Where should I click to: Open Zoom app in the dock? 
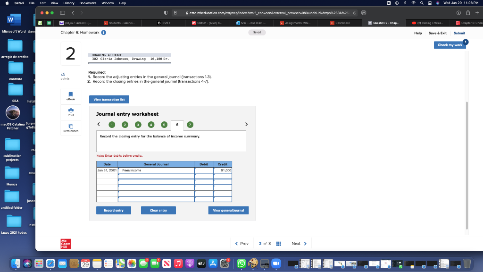click(x=276, y=263)
